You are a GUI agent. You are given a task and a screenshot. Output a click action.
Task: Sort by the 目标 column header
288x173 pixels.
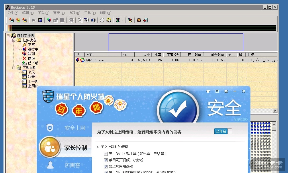click(262, 55)
